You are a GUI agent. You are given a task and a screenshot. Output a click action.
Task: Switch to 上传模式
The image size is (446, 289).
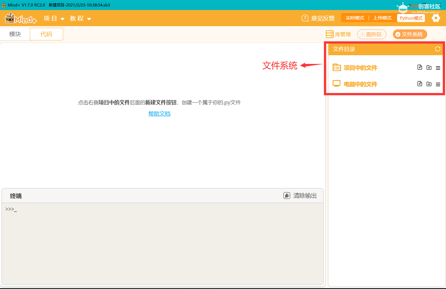[382, 18]
